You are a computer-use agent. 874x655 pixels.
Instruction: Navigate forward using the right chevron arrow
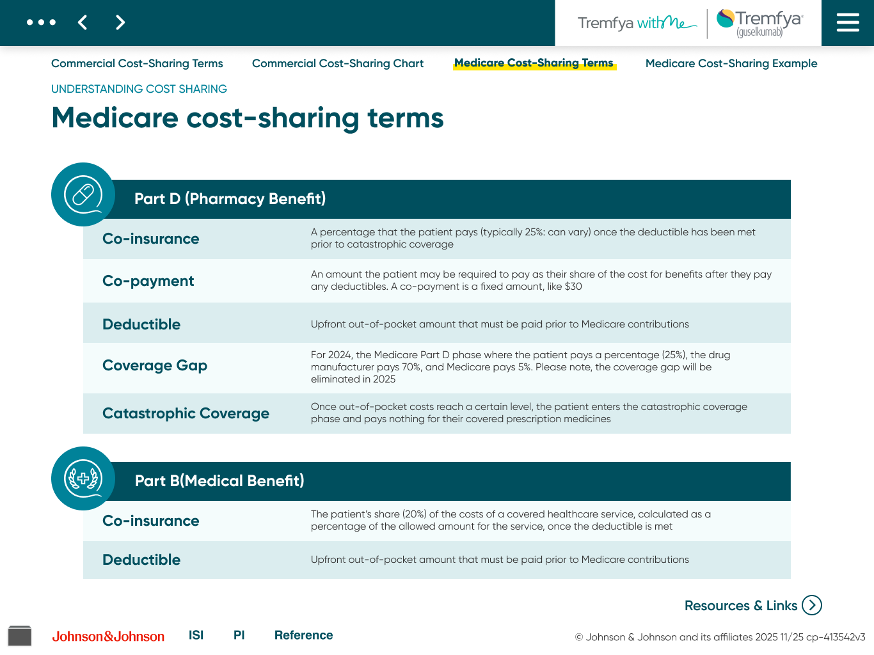click(x=120, y=22)
